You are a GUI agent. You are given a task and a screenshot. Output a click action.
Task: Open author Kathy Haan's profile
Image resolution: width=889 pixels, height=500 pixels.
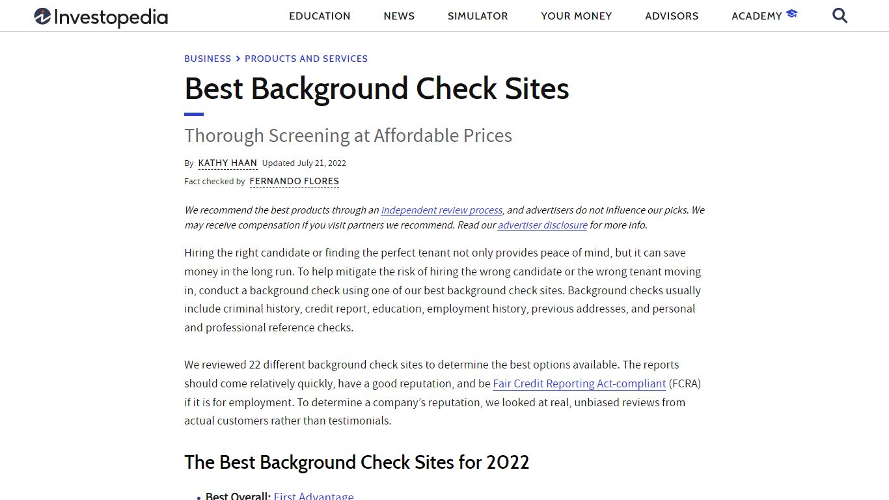click(x=228, y=163)
